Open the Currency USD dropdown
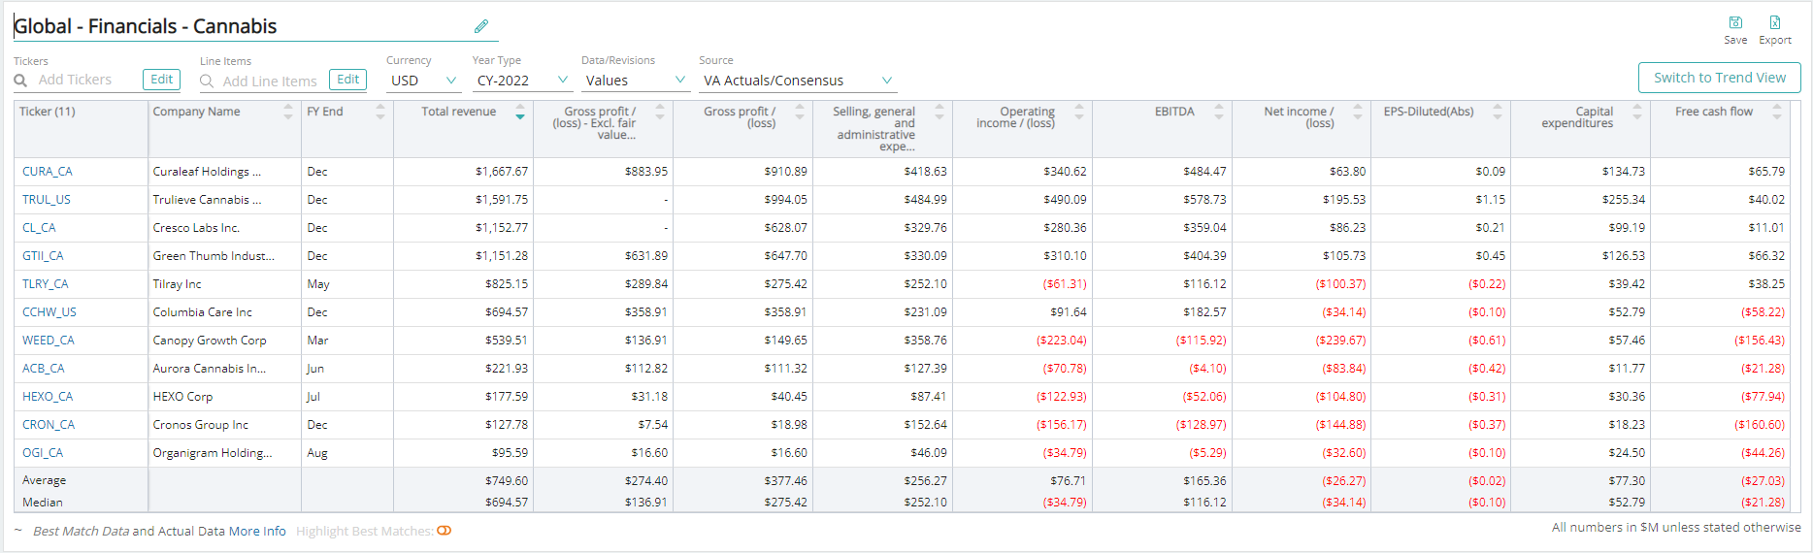This screenshot has height=553, width=1813. (x=423, y=81)
